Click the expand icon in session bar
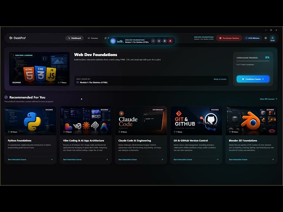The width and height of the screenshot is (283, 212). pyautogui.click(x=153, y=41)
